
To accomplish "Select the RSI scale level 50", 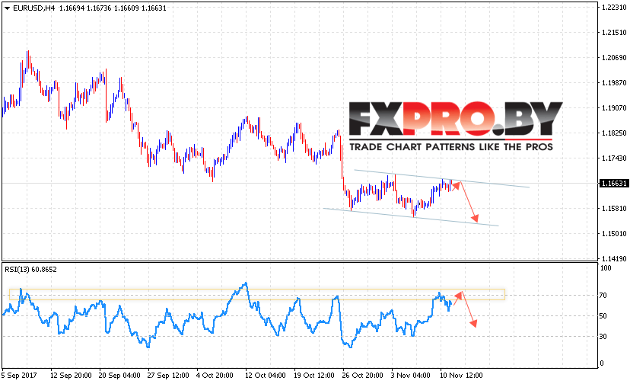I will pyautogui.click(x=603, y=316).
